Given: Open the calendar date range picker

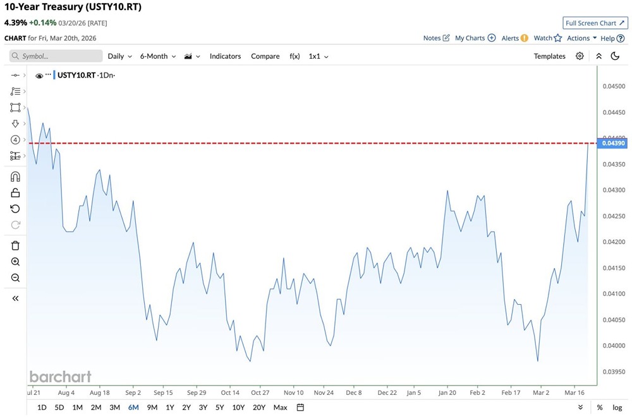Looking at the screenshot, I should [x=300, y=408].
